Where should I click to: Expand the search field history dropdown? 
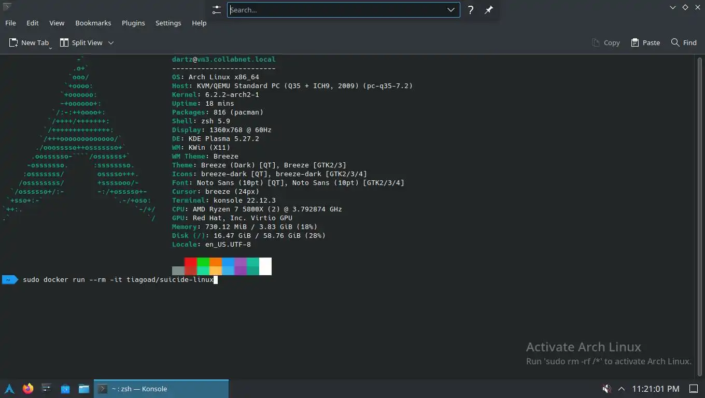tap(451, 10)
